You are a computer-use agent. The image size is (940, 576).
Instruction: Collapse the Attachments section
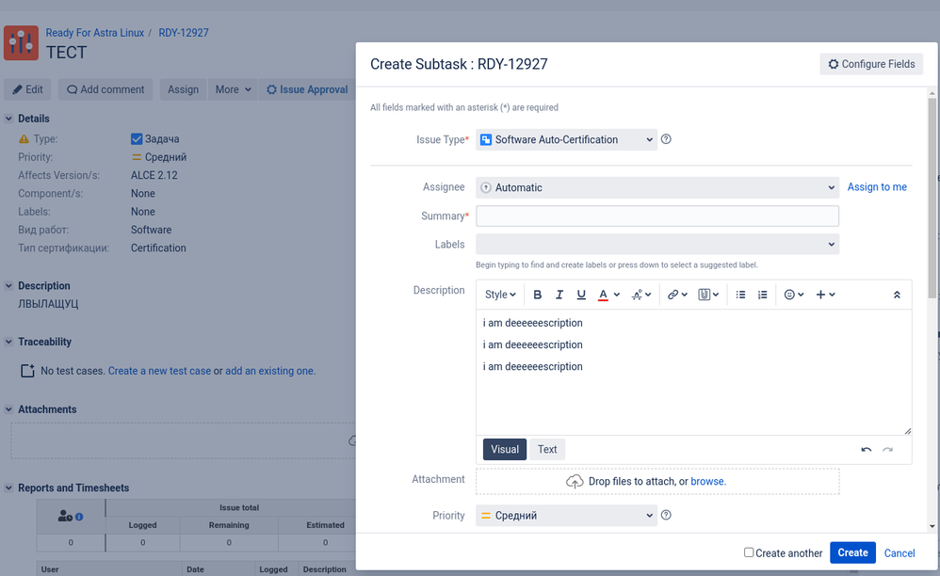[x=9, y=409]
